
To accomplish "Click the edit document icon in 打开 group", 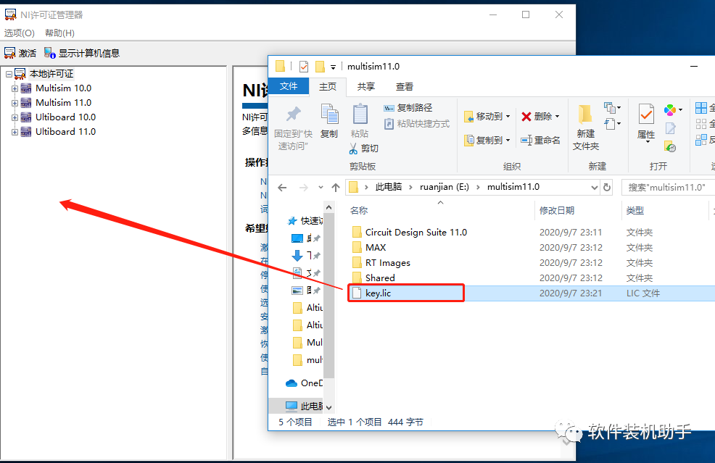I will click(x=670, y=128).
